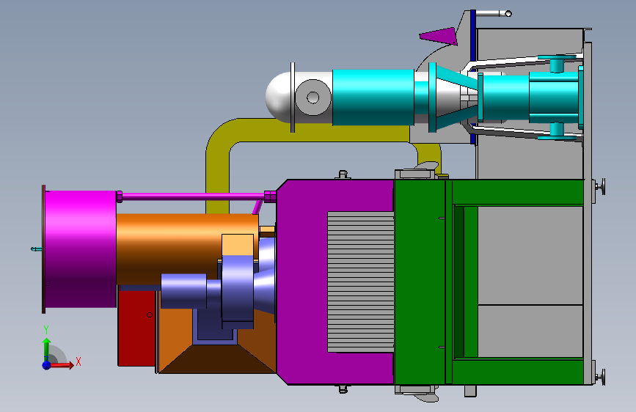Select the white dome end cap

(x=278, y=97)
